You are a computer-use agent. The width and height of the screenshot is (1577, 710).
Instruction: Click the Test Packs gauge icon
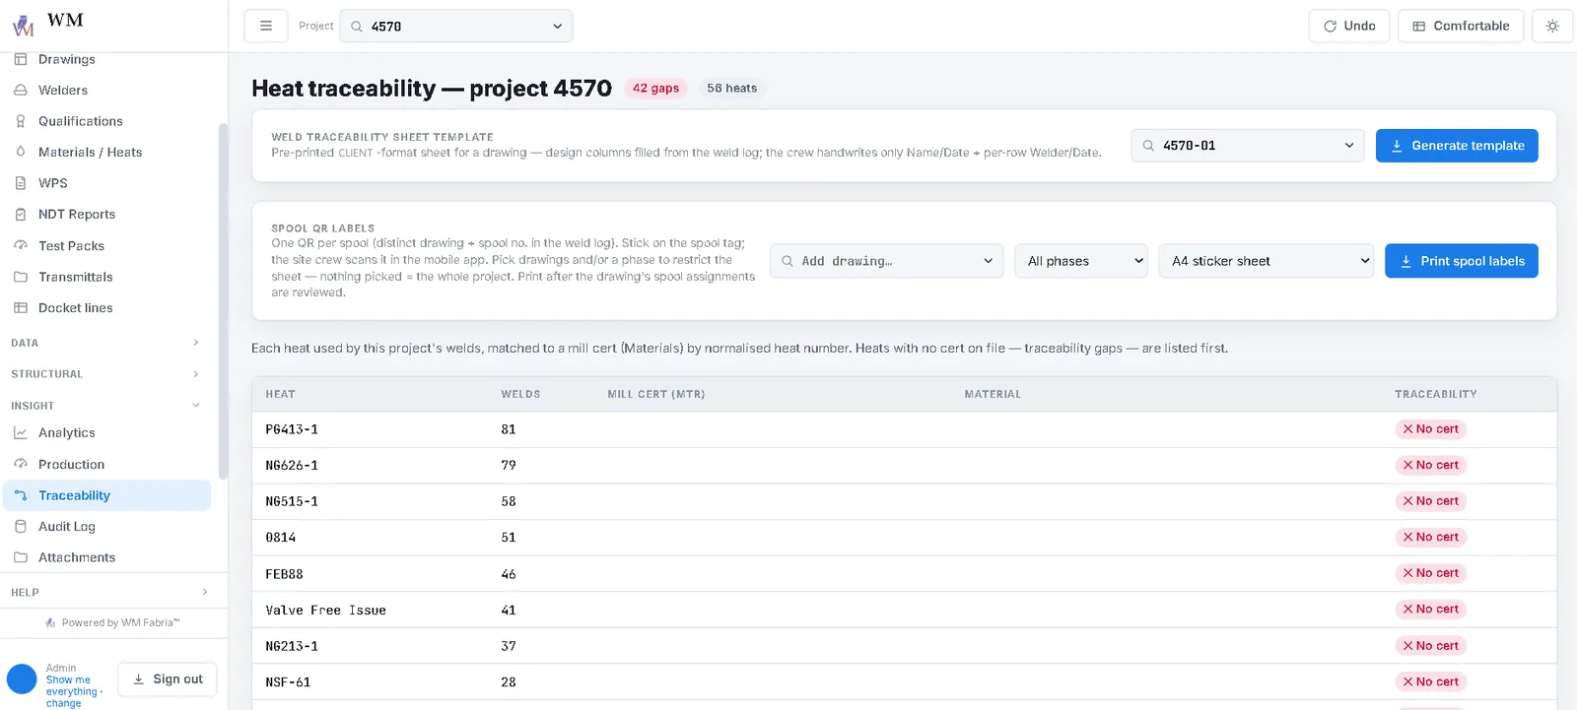[20, 245]
